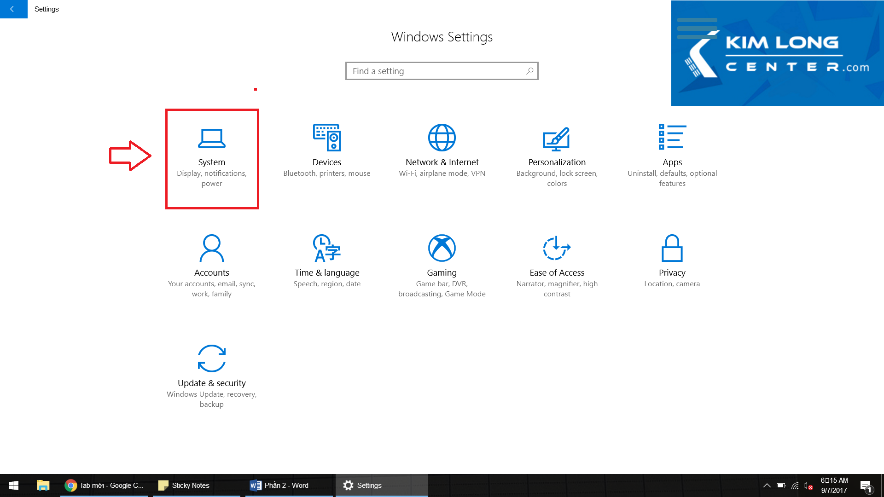
Task: Open Ease of Access icon
Action: (557, 248)
